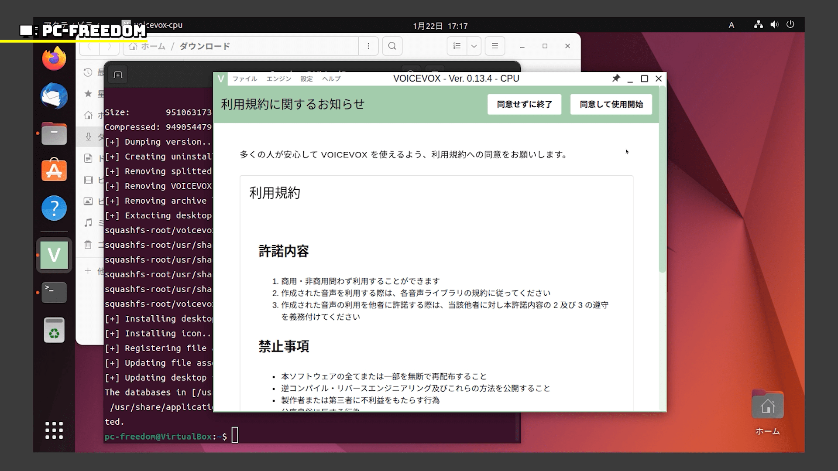Viewport: 838px width, 471px height.
Task: Open file manager hamburger menu
Action: point(495,46)
